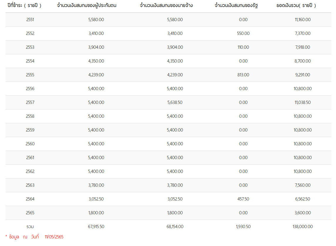Click the grand total 138,000.00
This screenshot has width=336, height=246.
tap(303, 227)
